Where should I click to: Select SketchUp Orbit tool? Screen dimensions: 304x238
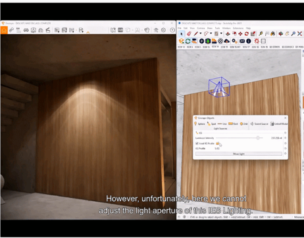point(281,34)
